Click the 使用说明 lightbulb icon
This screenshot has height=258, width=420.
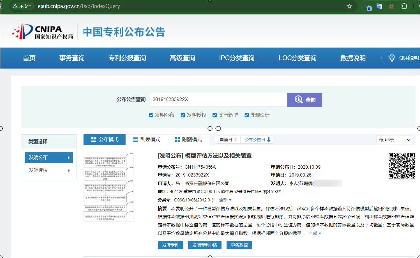[392, 58]
